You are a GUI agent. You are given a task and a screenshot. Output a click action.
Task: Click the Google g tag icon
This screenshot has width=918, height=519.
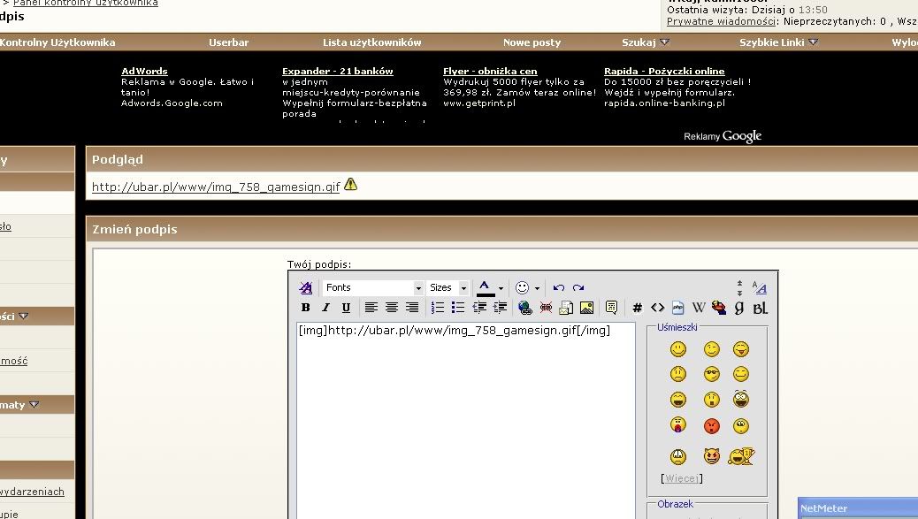(x=738, y=308)
